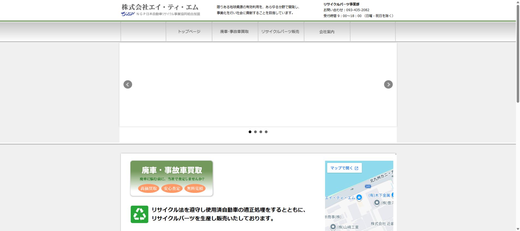Click the マップで開く button on the map
Screen dimensions: 520x231
[344, 168]
